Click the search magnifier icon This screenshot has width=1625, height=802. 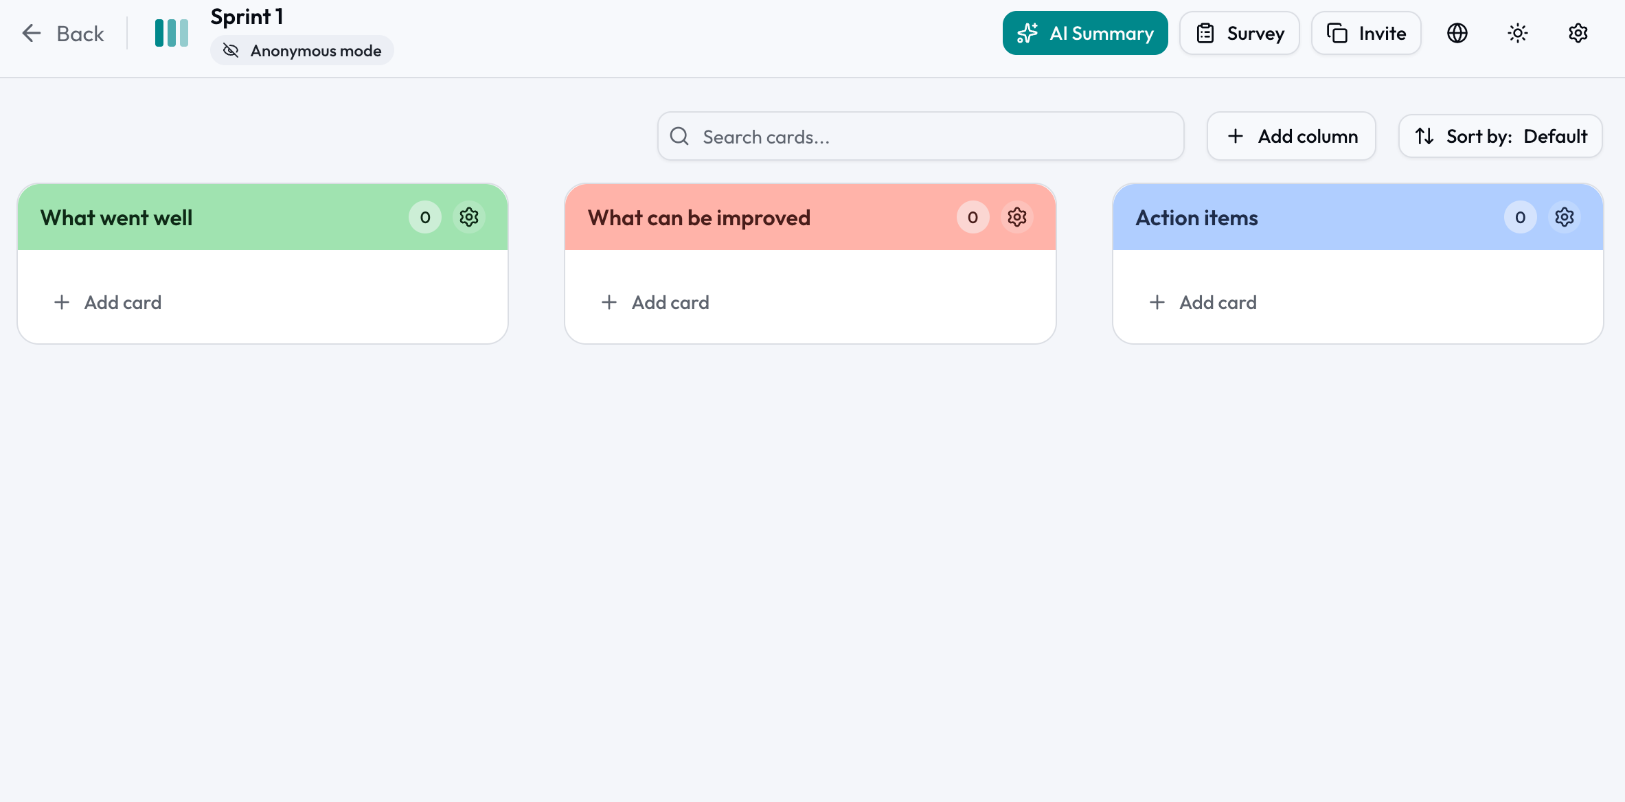pos(679,136)
